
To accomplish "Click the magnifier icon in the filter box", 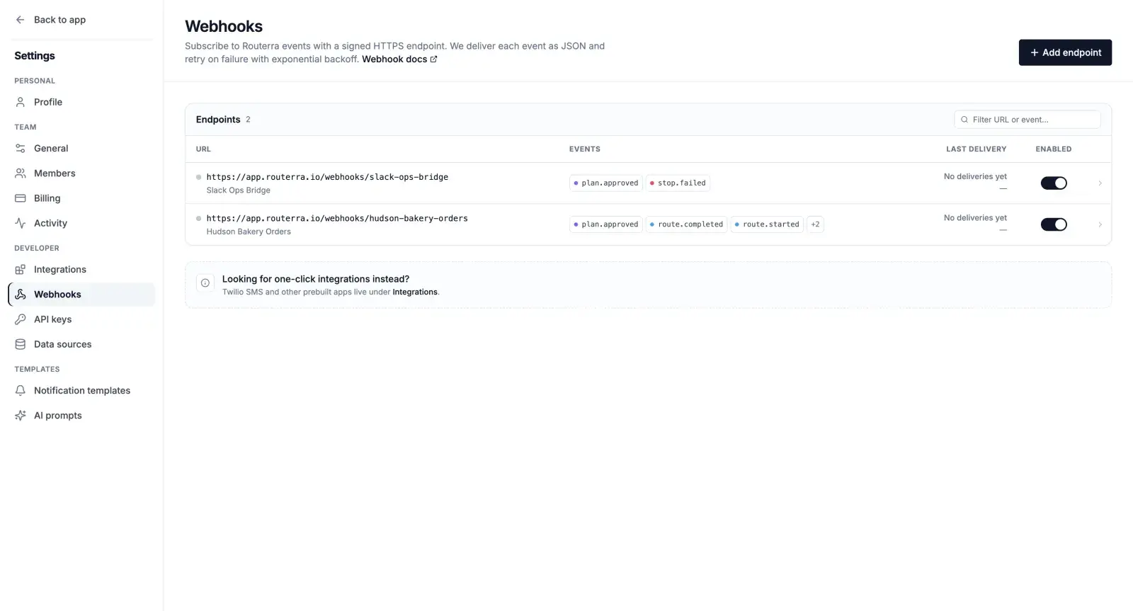I will pos(964,120).
